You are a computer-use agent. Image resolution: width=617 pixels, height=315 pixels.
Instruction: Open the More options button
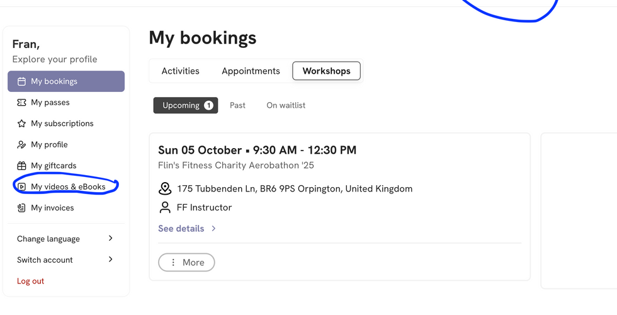[x=186, y=263]
